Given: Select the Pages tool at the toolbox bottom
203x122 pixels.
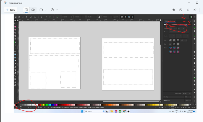Looking at the screenshot, I should tap(15, 85).
